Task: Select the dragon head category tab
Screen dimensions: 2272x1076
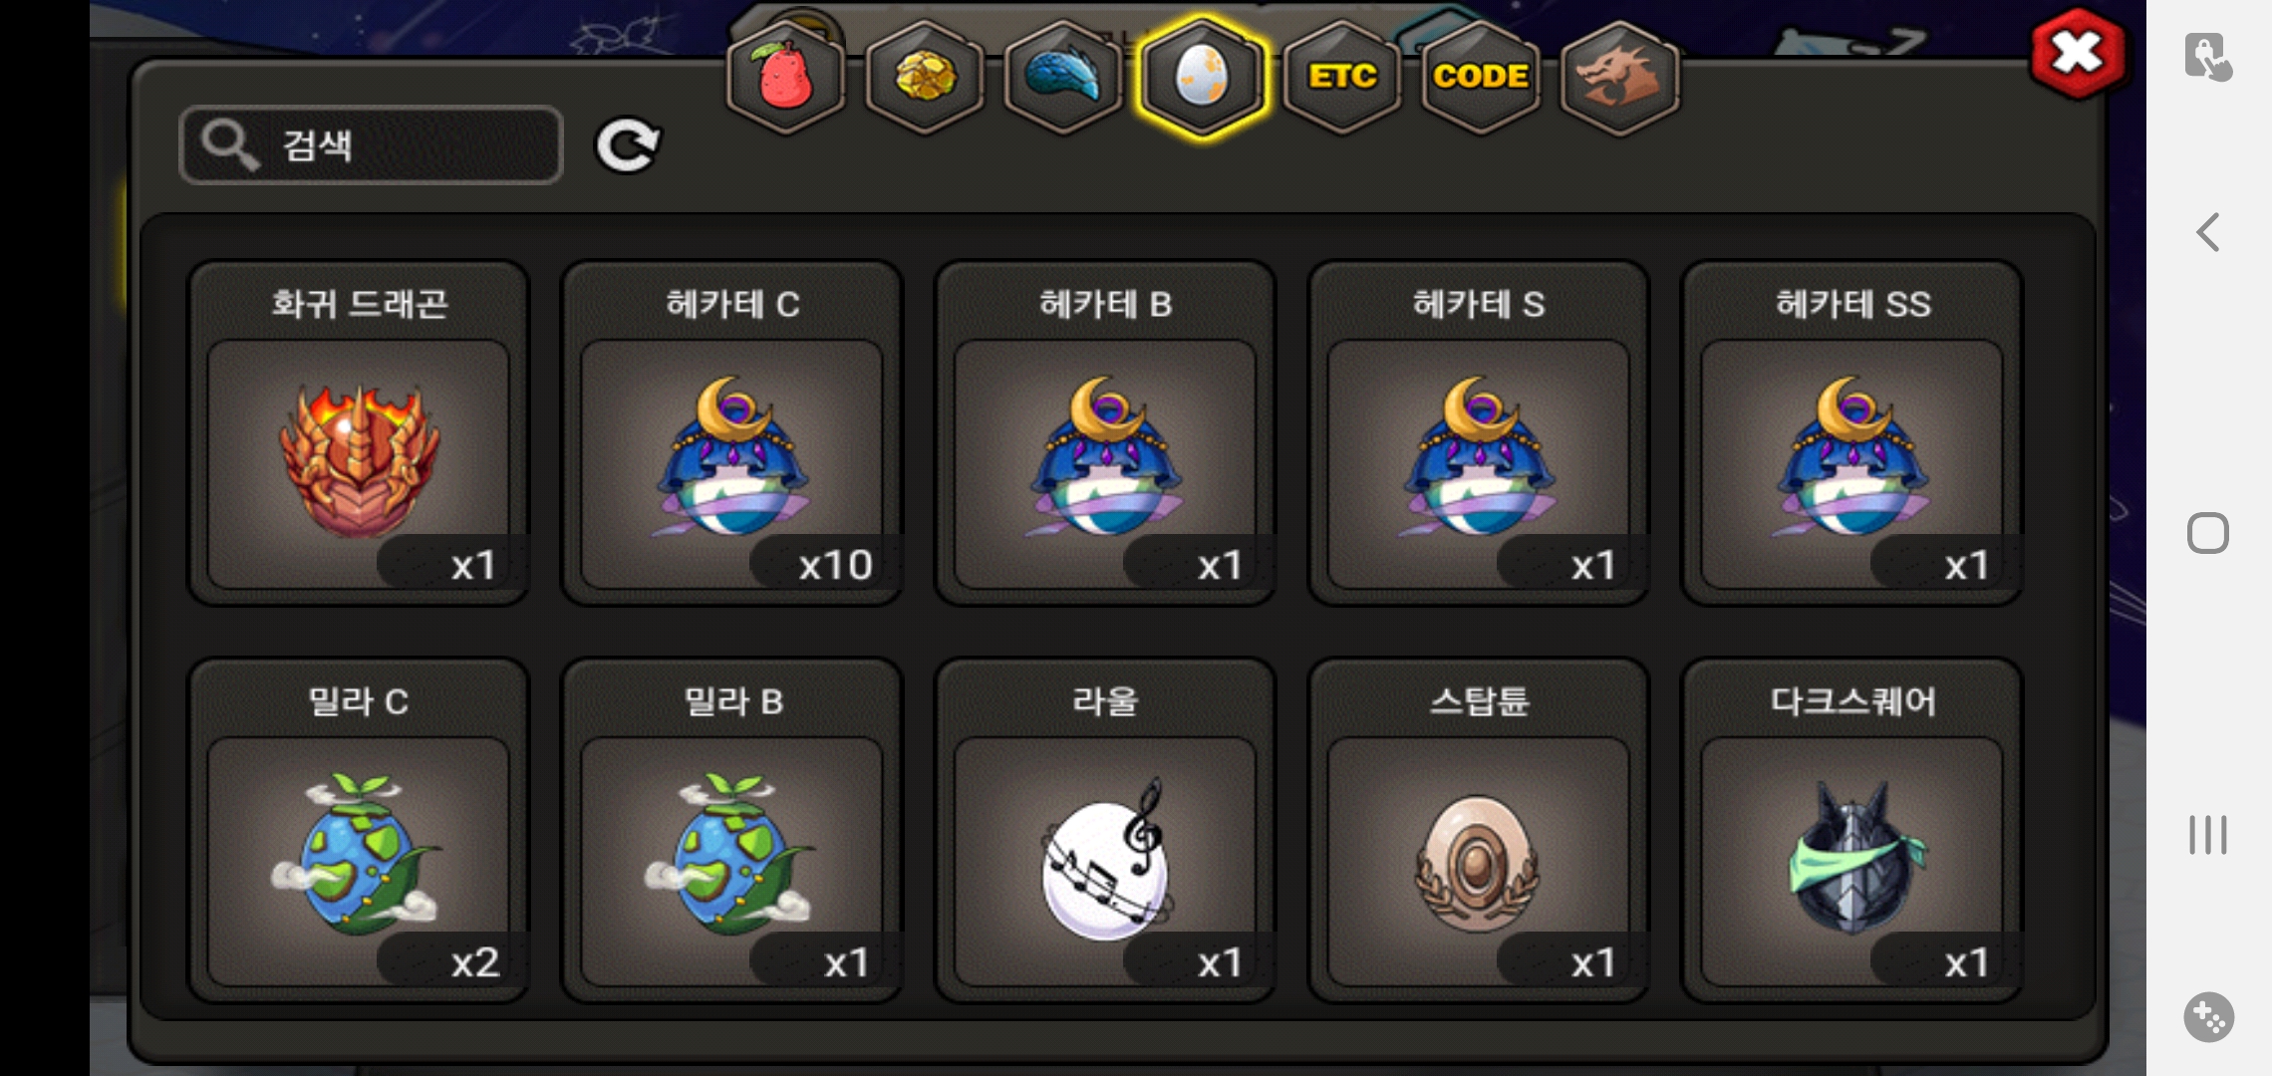Action: [1619, 78]
